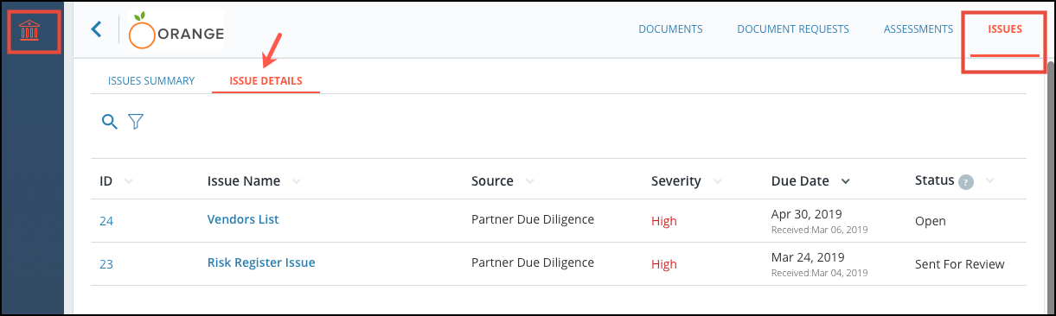Expand the Issue Name column dropdown arrow
Viewport: 1056px width, 316px height.
[297, 181]
